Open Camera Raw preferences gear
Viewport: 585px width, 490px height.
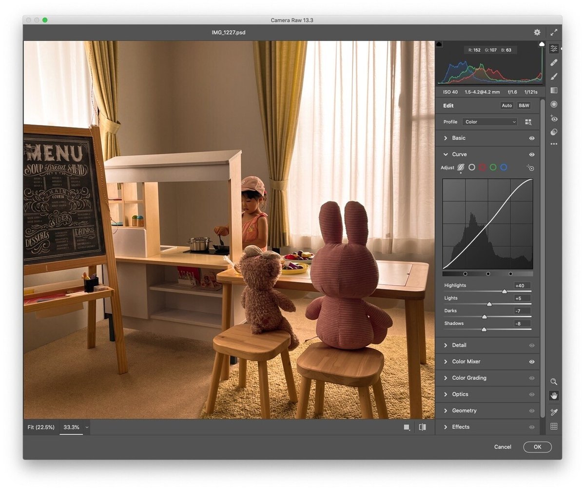(537, 32)
